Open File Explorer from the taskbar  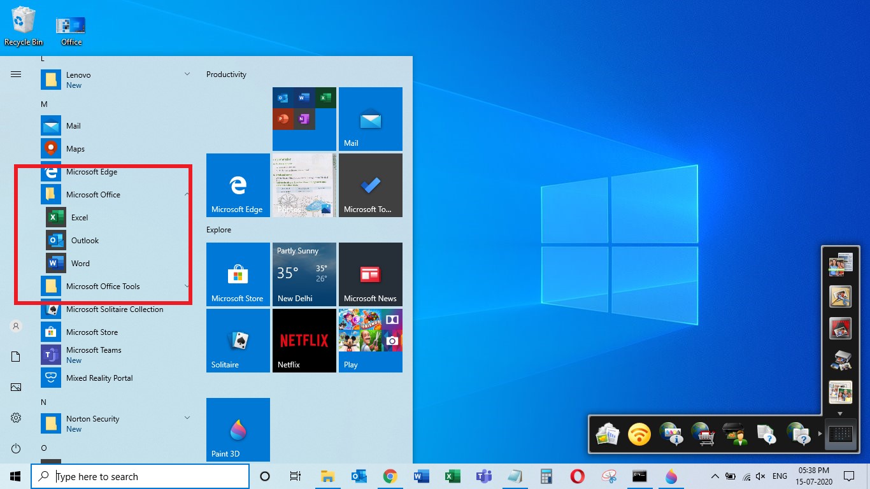[327, 476]
